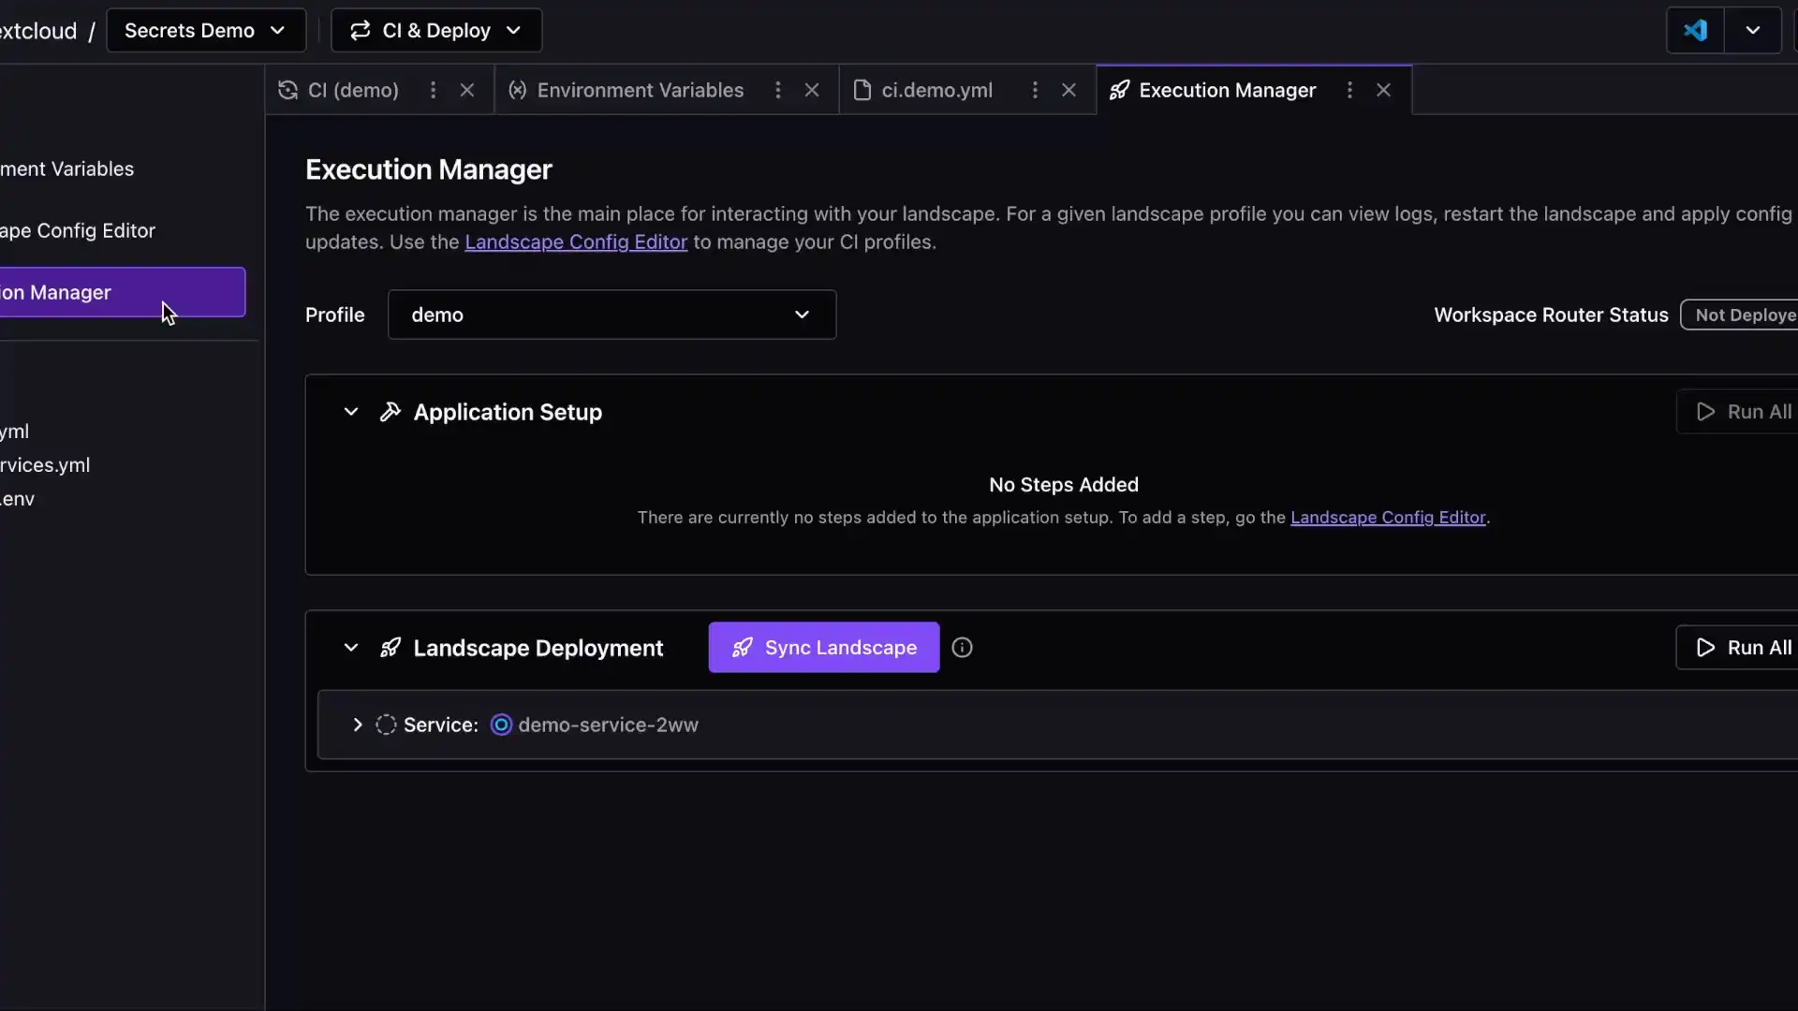Close the Environment Variables tab

(x=812, y=90)
